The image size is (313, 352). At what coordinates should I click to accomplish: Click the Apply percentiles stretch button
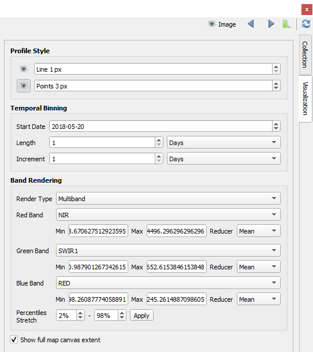[x=141, y=316]
